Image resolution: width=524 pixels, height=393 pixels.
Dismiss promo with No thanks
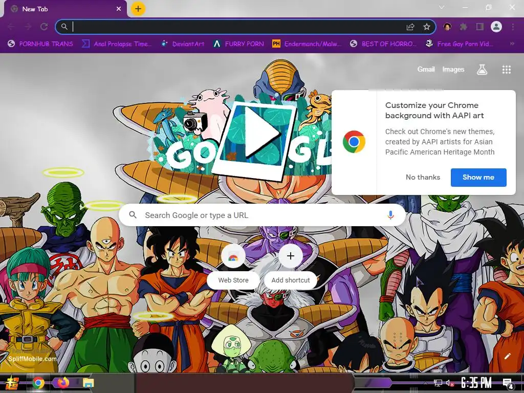(423, 178)
